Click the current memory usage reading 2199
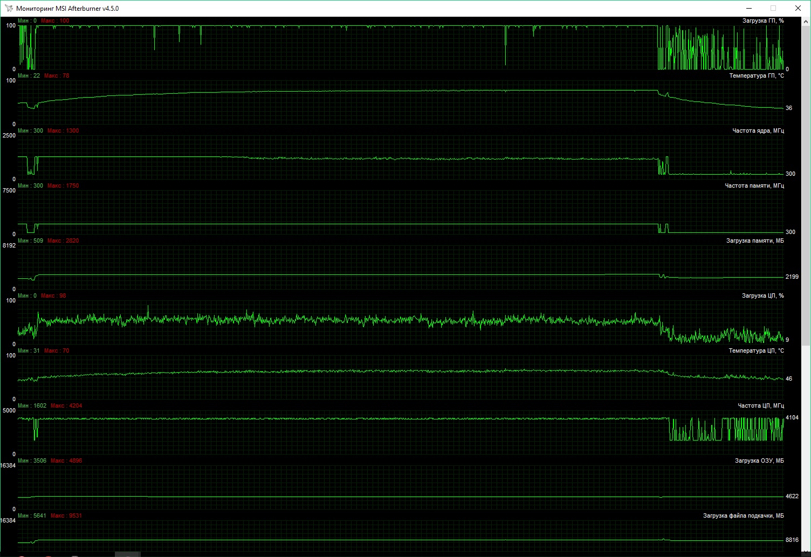Viewport: 811px width, 557px height. (x=792, y=277)
